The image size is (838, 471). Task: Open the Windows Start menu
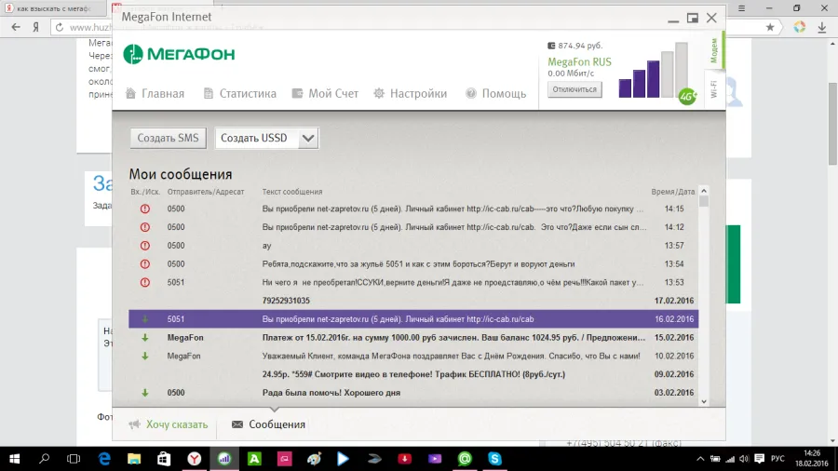point(14,459)
